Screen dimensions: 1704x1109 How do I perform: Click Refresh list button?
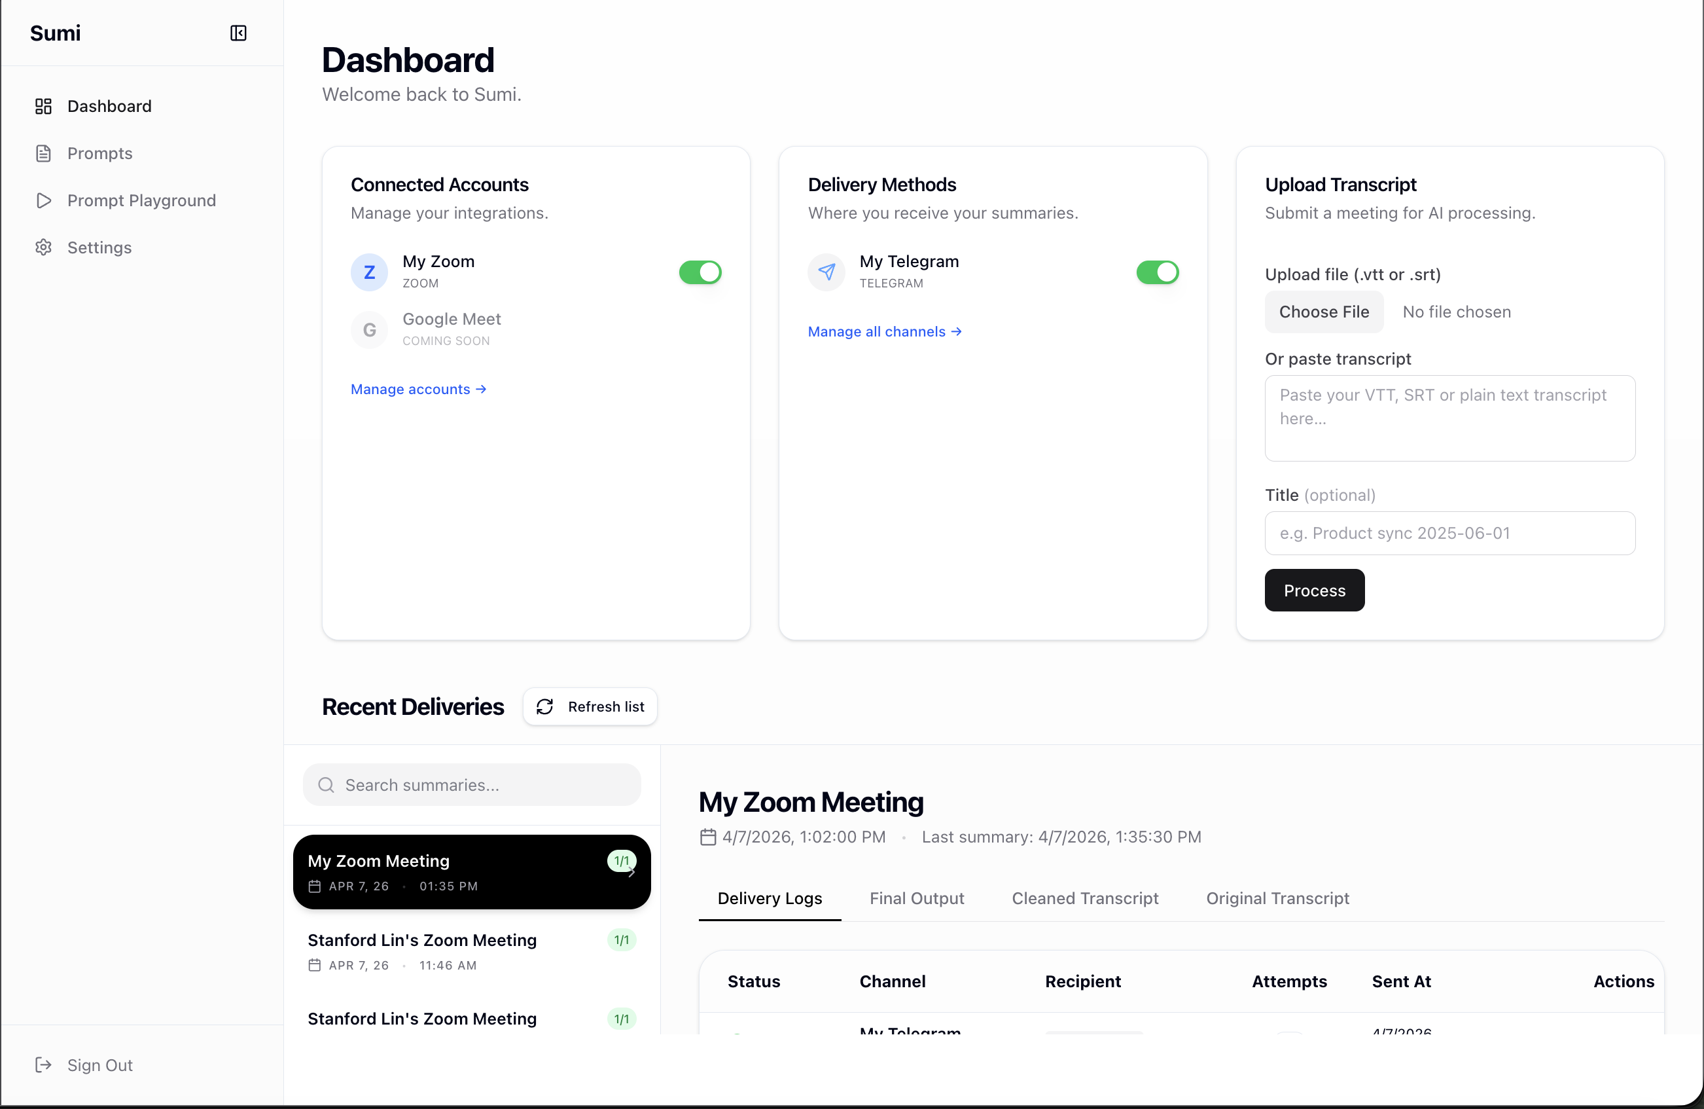coord(590,706)
